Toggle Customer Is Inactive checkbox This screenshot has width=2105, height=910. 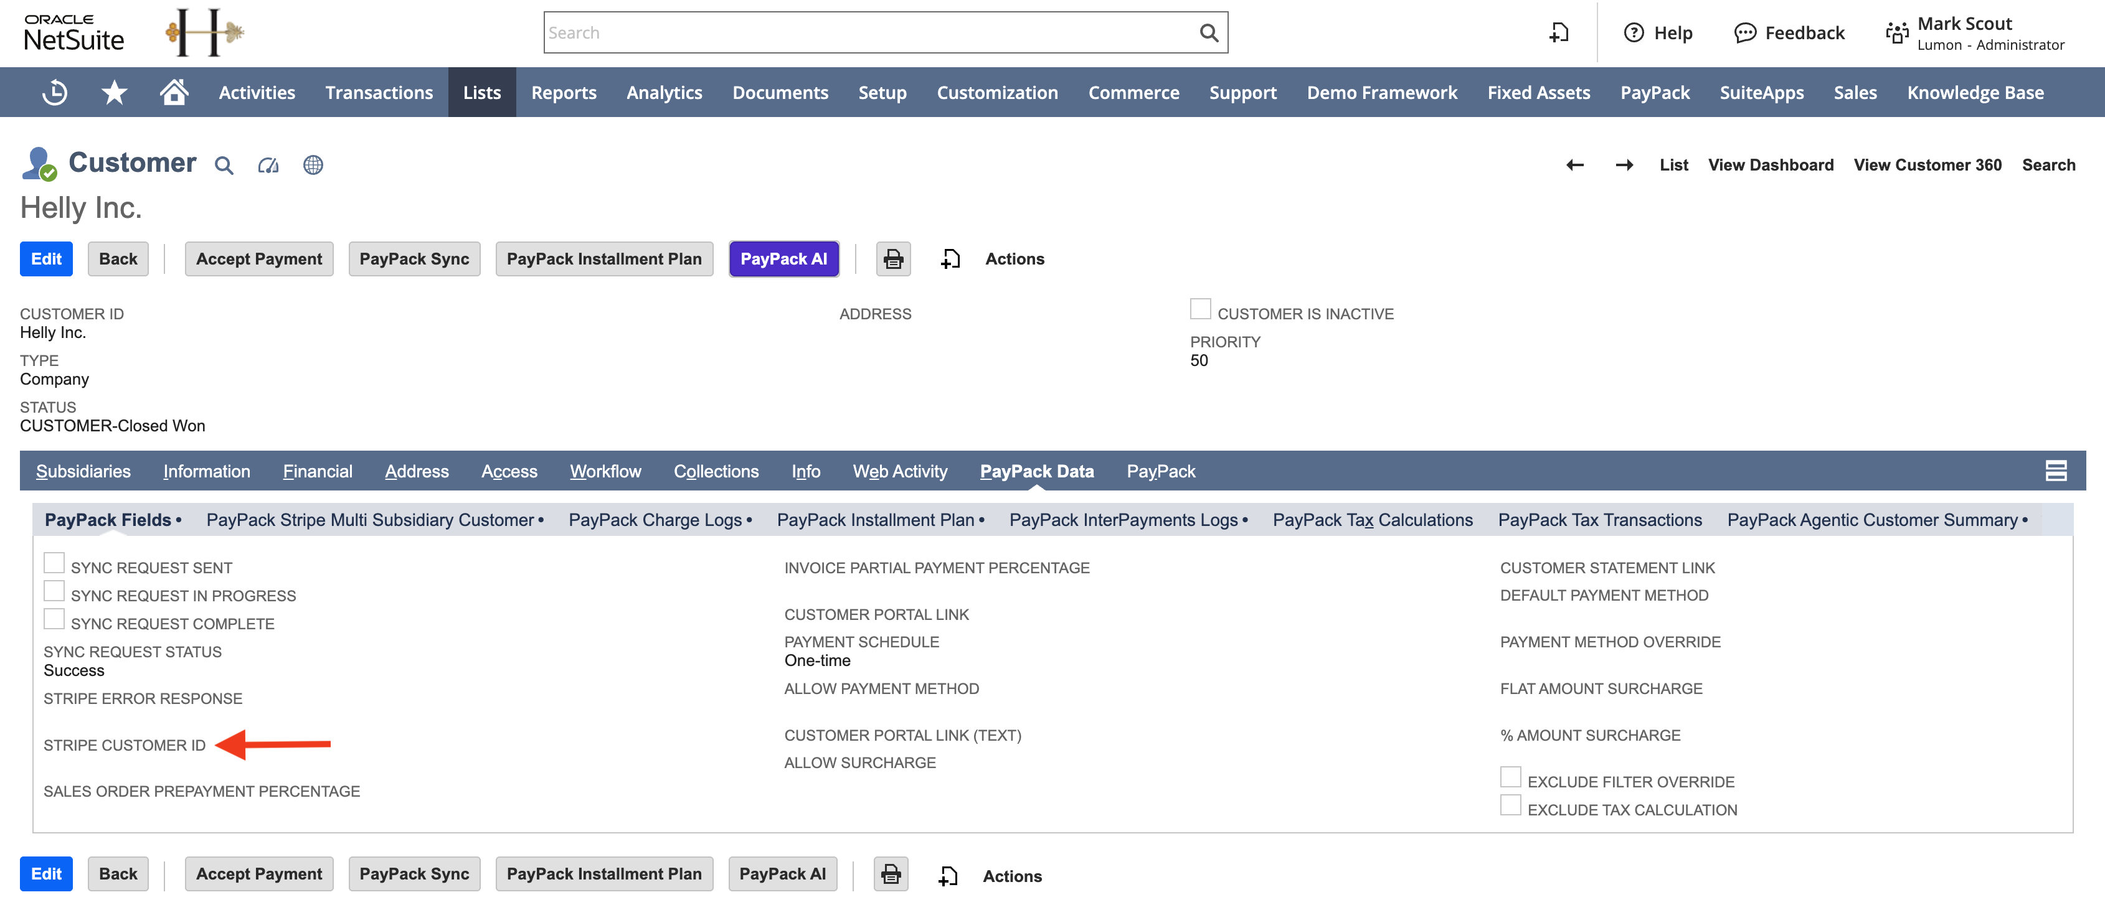point(1199,309)
